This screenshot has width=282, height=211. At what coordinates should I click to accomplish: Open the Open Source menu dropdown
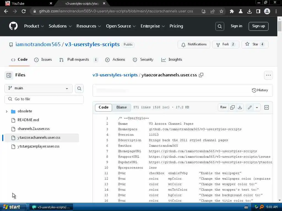point(121,26)
